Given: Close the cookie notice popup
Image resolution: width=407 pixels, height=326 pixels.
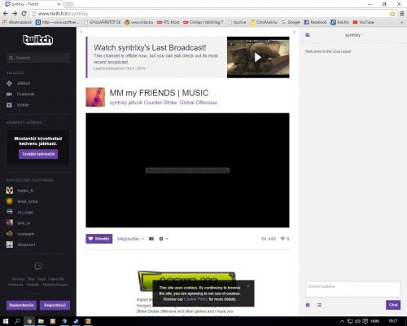Looking at the screenshot, I should tap(248, 286).
